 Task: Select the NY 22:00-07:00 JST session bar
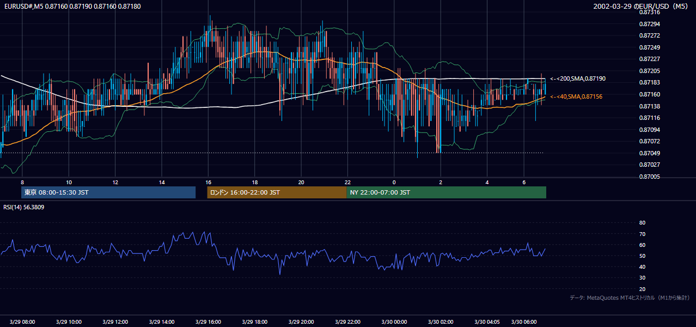tap(446, 192)
